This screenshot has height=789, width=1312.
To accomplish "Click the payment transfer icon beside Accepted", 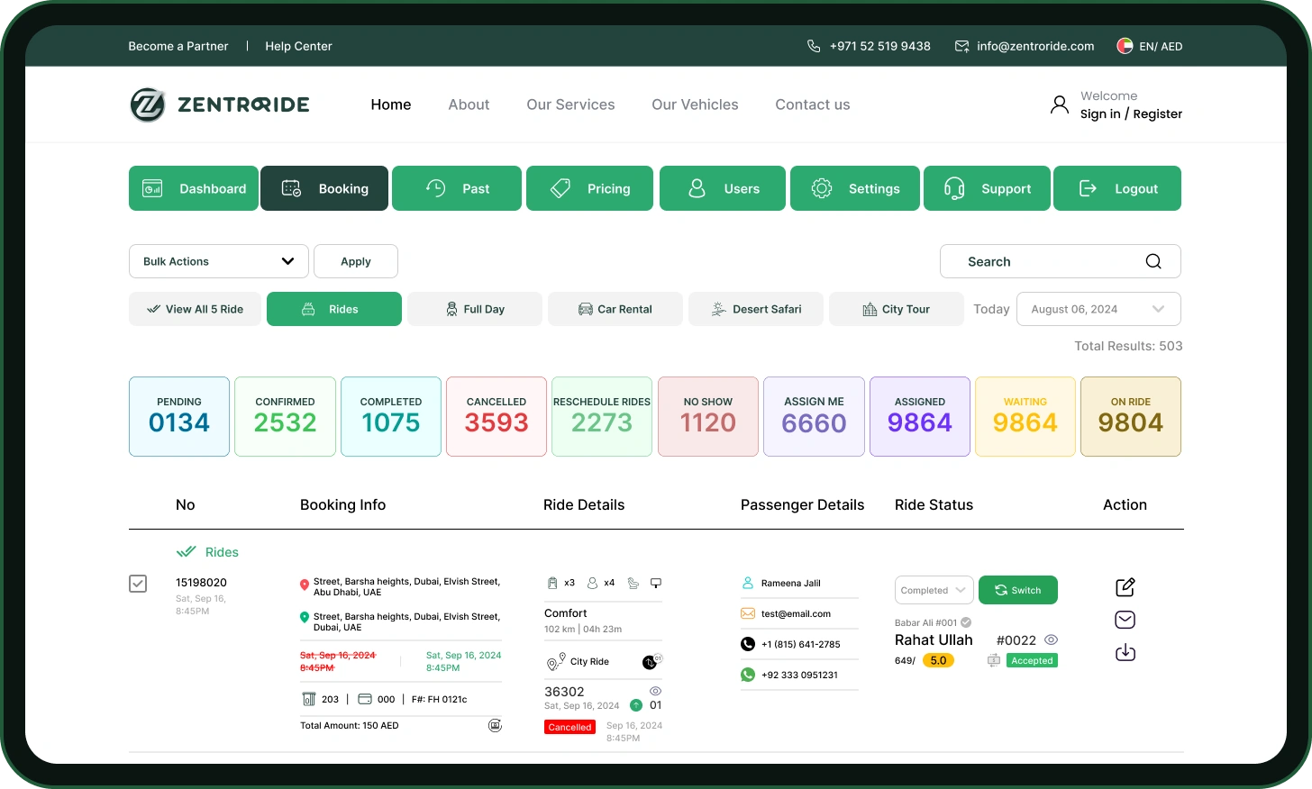I will tap(994, 660).
